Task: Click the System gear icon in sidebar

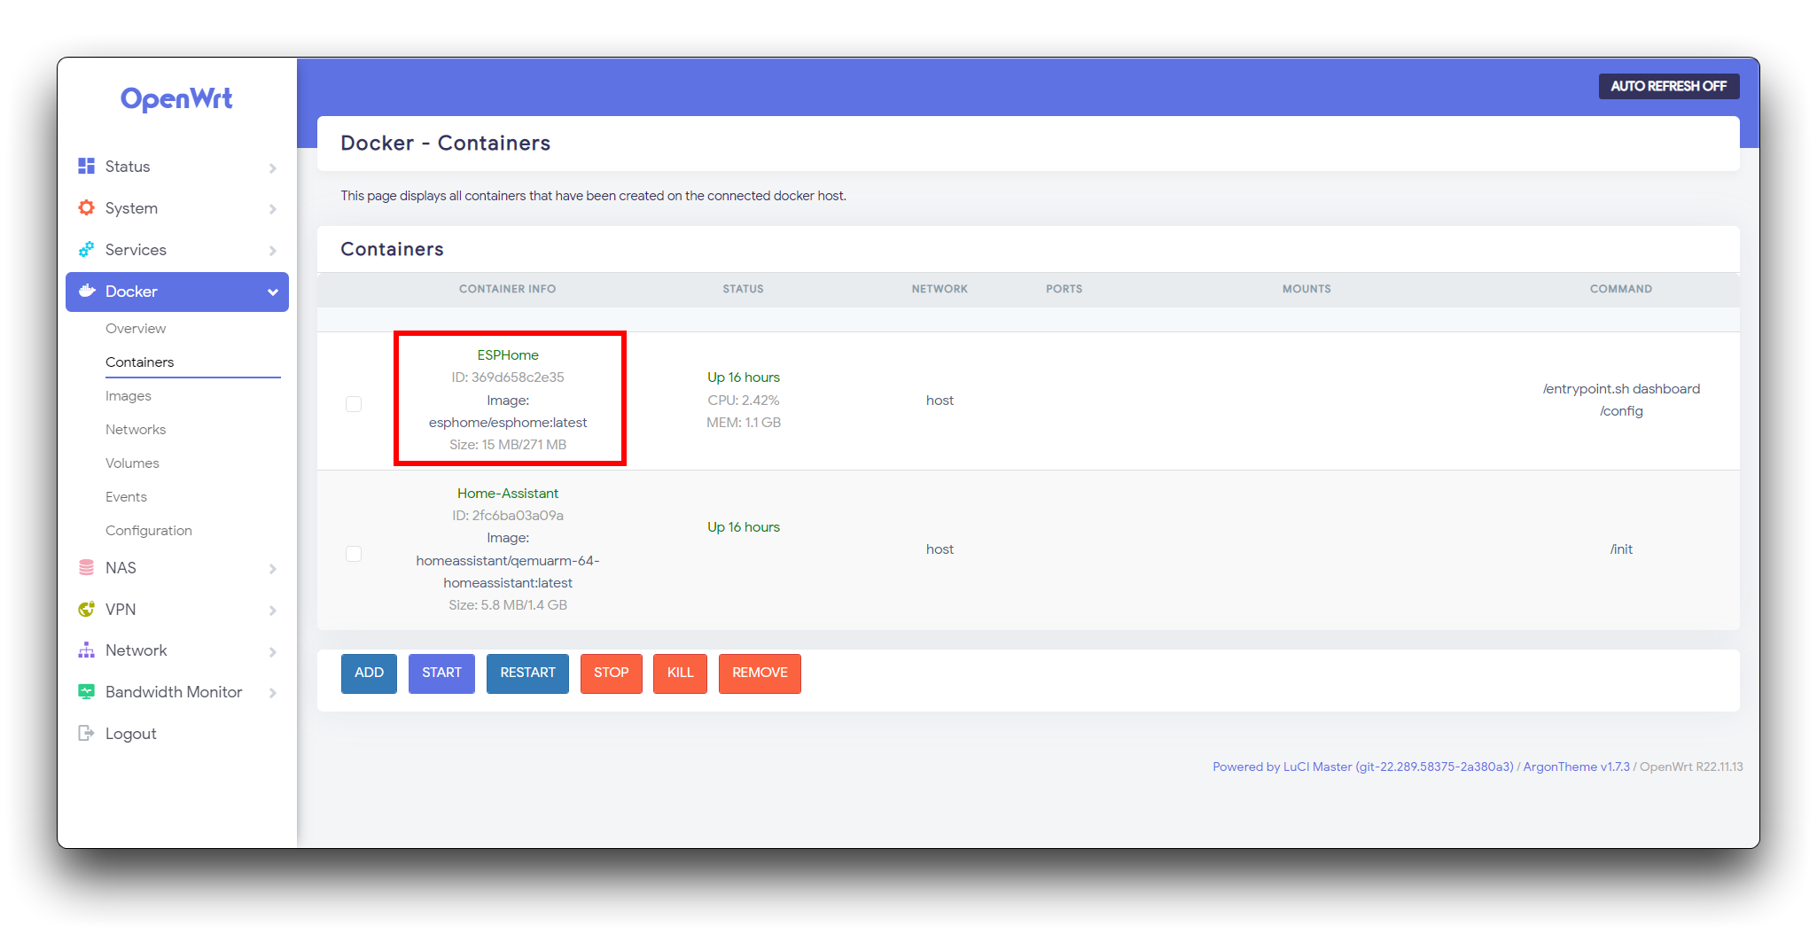Action: coord(86,207)
